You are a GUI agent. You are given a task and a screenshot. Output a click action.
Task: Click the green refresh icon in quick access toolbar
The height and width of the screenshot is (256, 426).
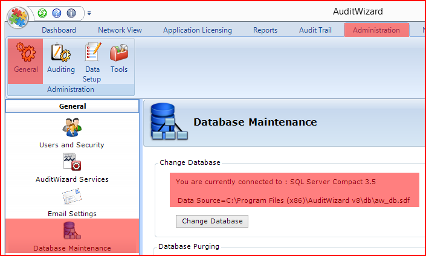tap(42, 13)
